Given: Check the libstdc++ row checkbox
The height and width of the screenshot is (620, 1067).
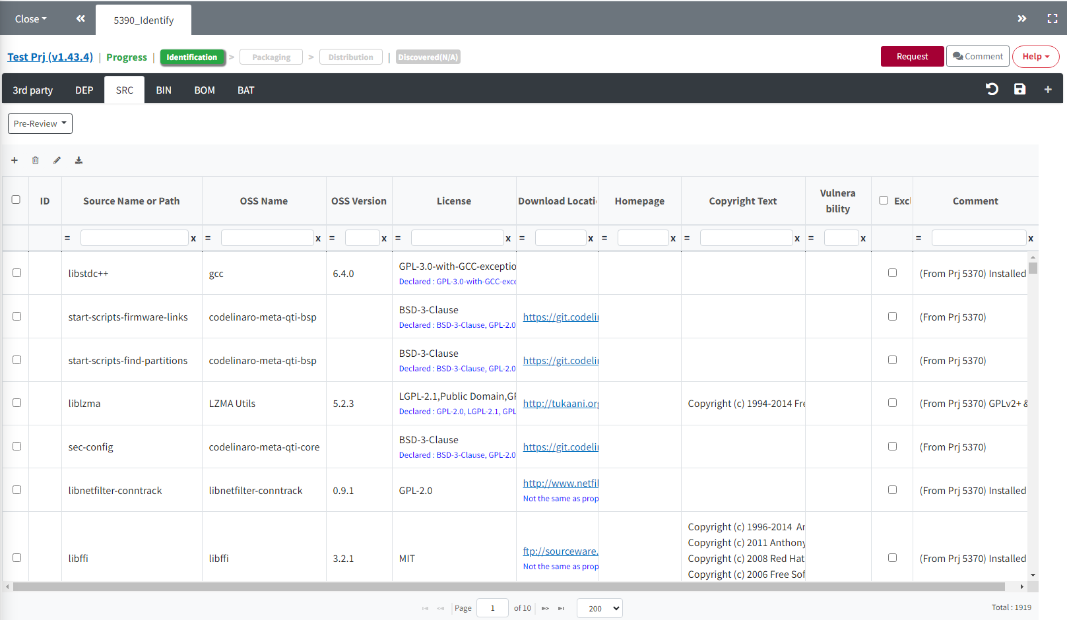Looking at the screenshot, I should [x=16, y=272].
